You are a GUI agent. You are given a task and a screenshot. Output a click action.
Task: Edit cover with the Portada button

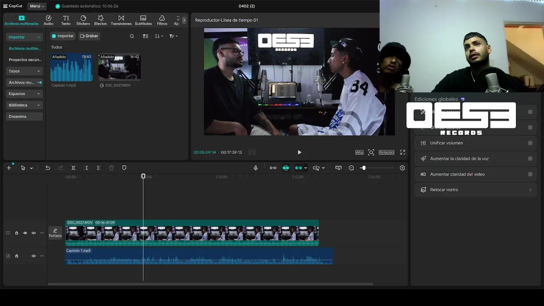click(x=55, y=233)
